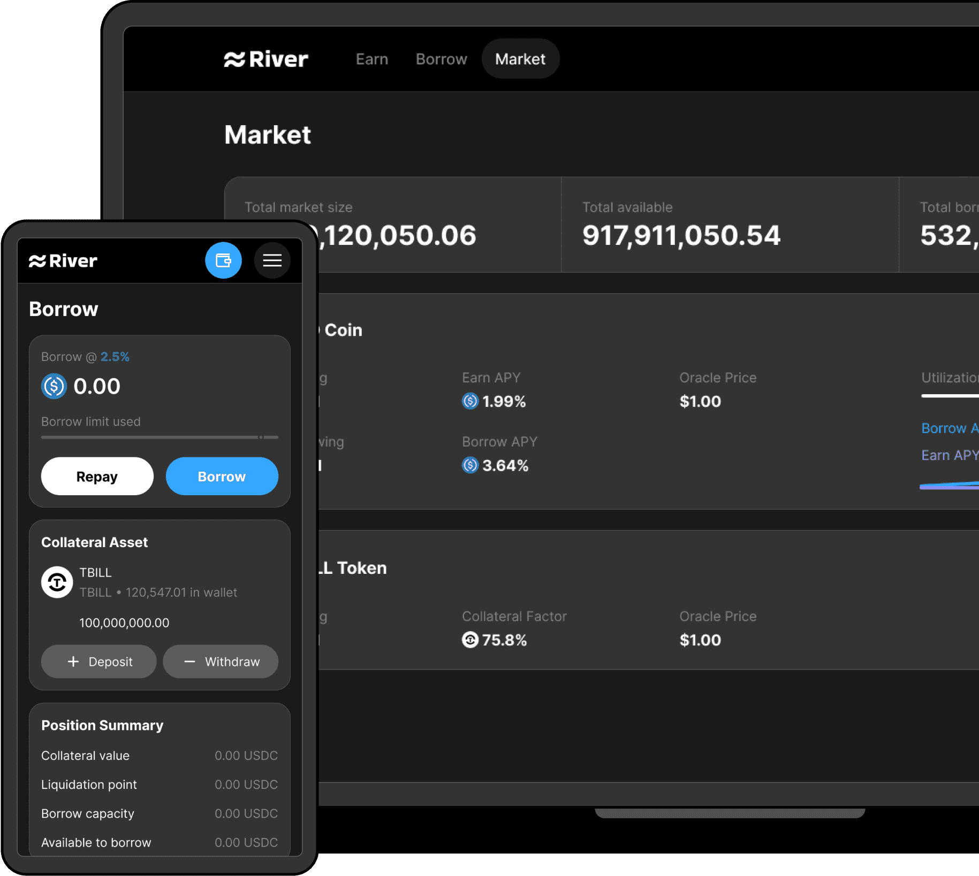Click the Borrow APY 3.64% value
The height and width of the screenshot is (876, 979).
click(x=505, y=466)
